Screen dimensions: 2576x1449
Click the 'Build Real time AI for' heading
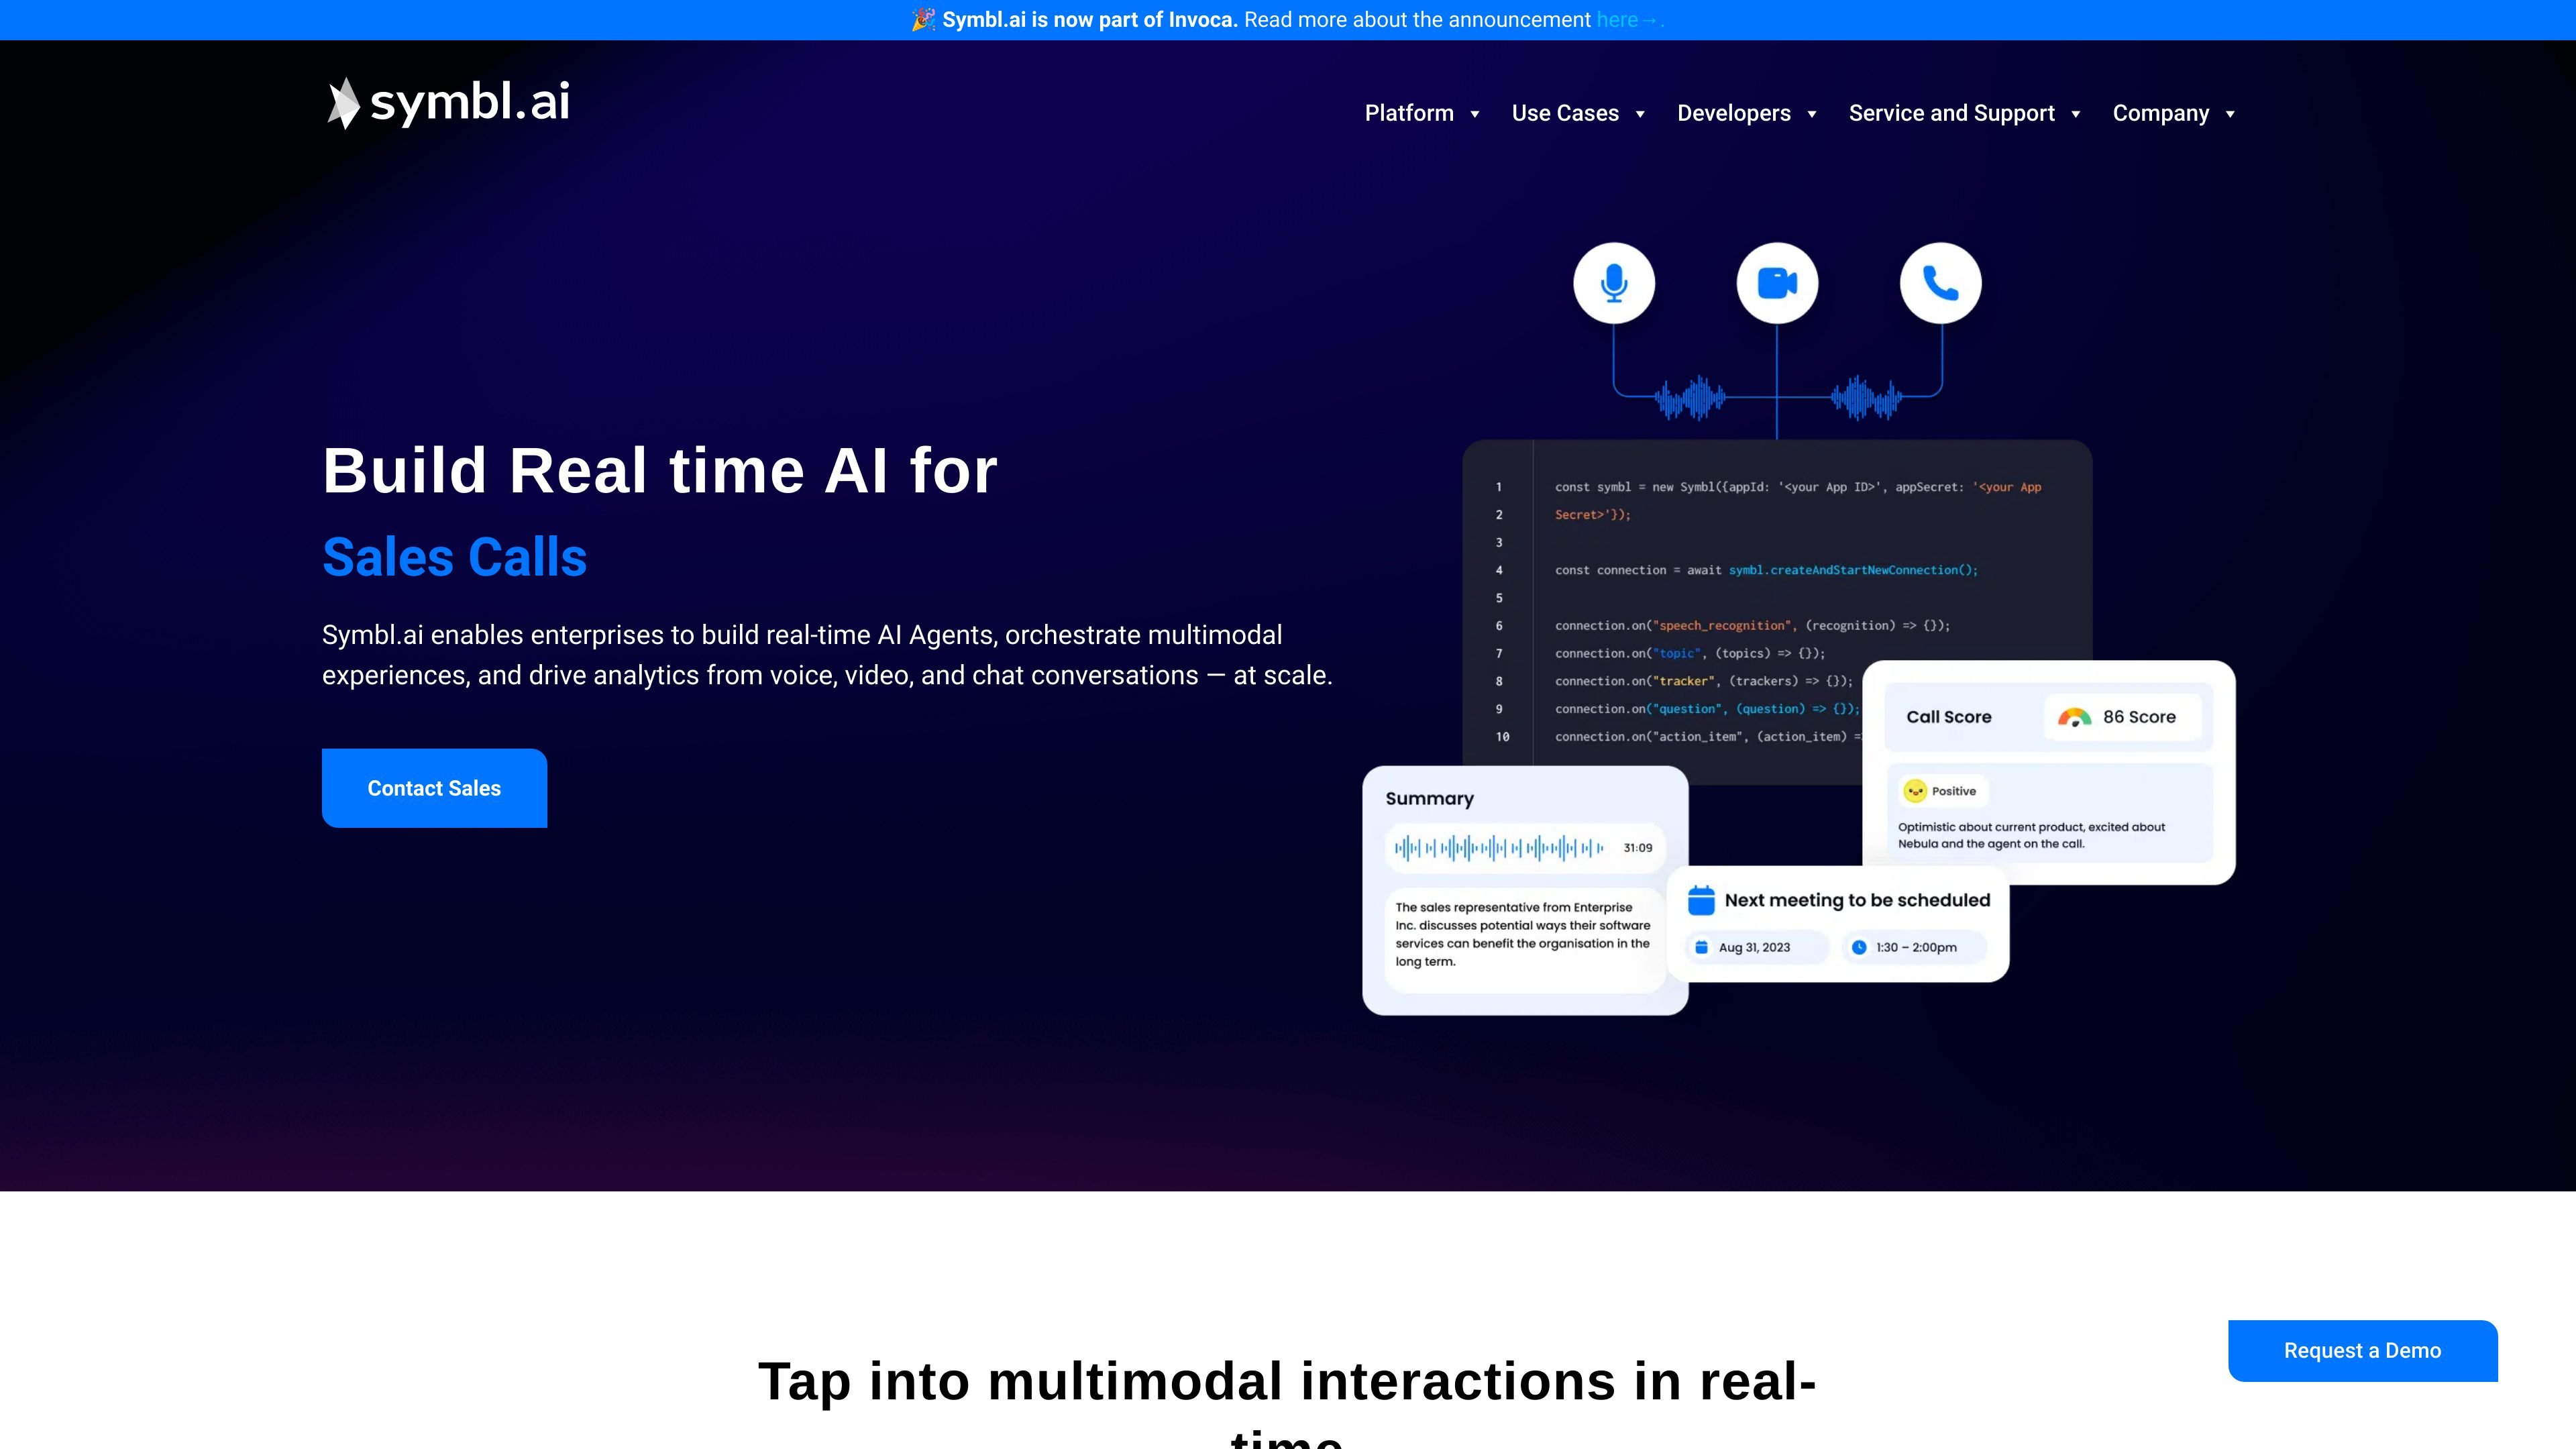point(660,470)
